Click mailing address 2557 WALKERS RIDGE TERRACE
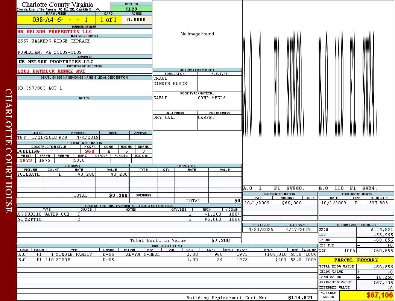Viewport: 395px width, 301px height. click(x=54, y=41)
